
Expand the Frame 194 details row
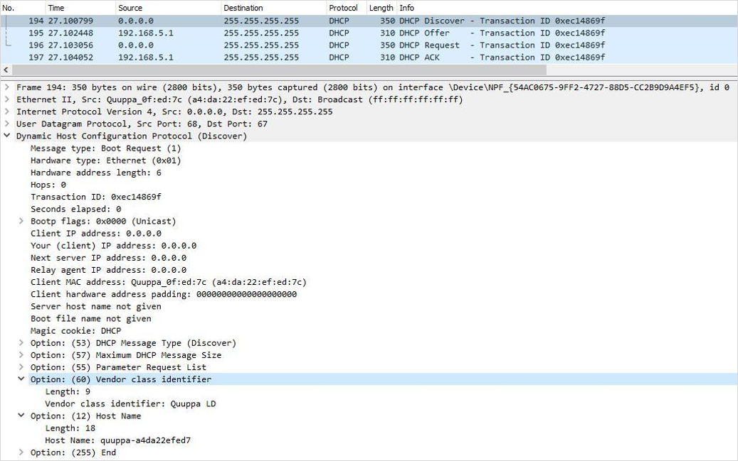(x=6, y=87)
